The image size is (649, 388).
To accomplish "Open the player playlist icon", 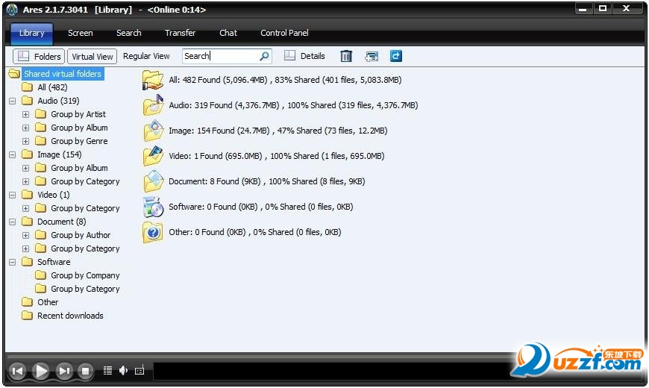I will pyautogui.click(x=107, y=371).
